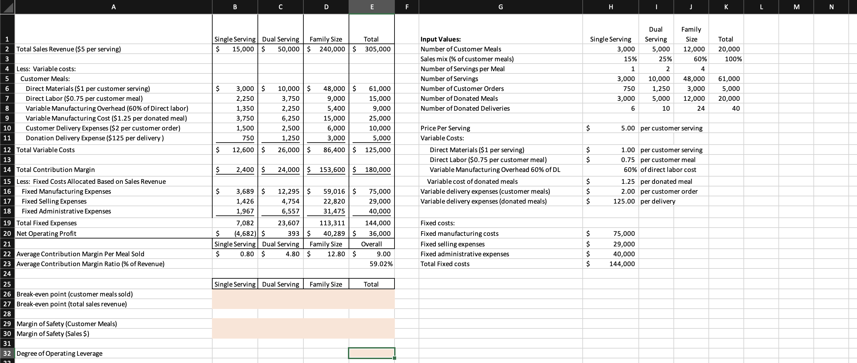Select column N header
Viewport: 857px width, 363px height.
(x=831, y=7)
